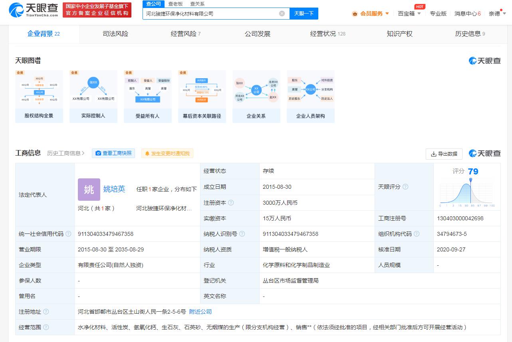Open legal representative 姚培英 profile link
This screenshot has width=512, height=342.
coord(114,189)
